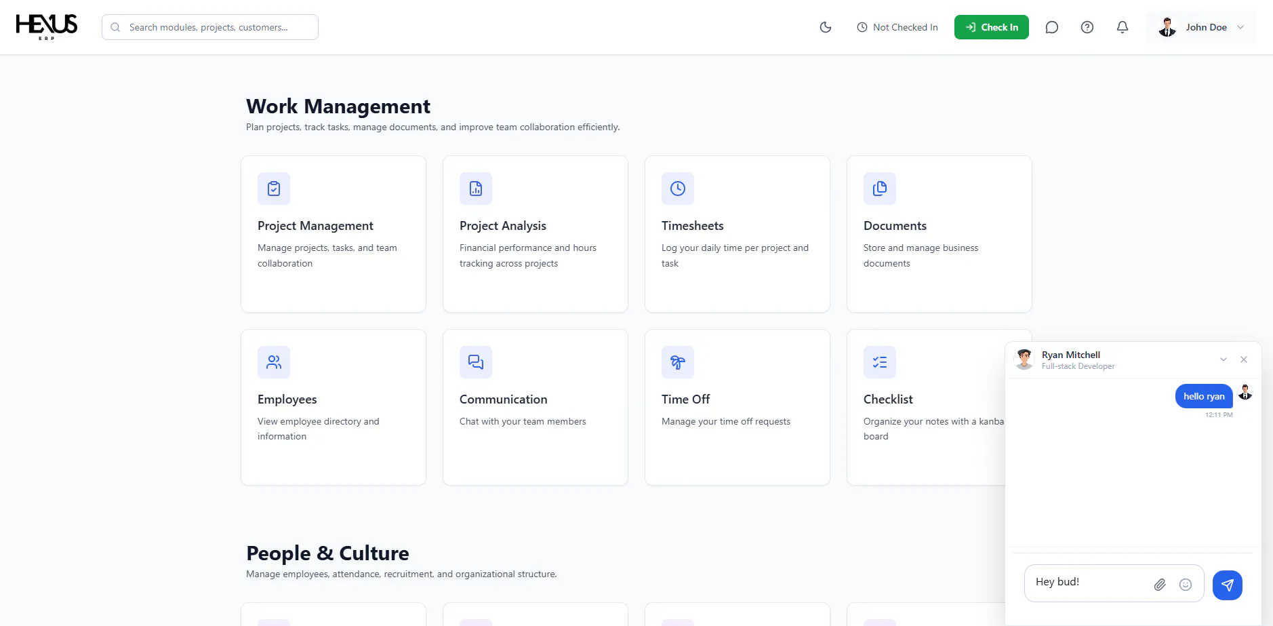This screenshot has height=626, width=1273.
Task: Open help from the question mark icon
Action: pyautogui.click(x=1087, y=27)
